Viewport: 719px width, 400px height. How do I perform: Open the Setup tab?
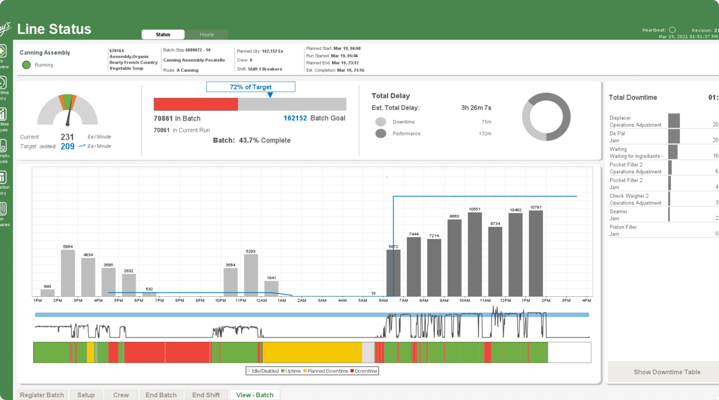[86, 395]
